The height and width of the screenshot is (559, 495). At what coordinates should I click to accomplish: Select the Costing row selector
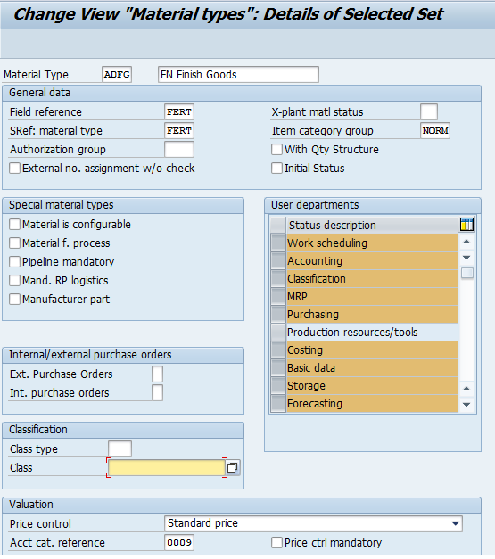278,350
